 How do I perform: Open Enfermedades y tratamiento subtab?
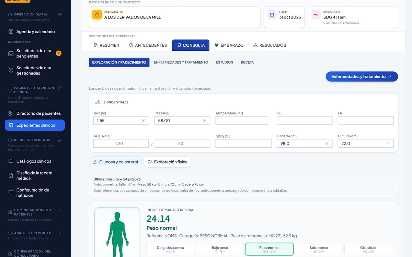(181, 62)
